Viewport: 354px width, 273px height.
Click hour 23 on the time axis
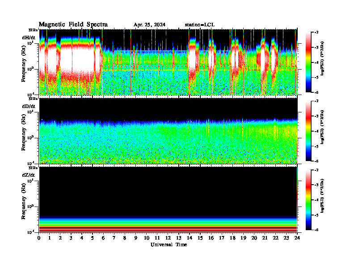coord(286,238)
